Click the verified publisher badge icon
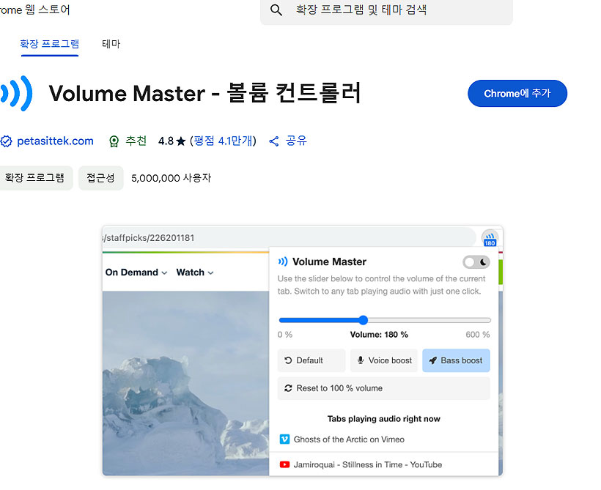The height and width of the screenshot is (490, 601). 7,141
